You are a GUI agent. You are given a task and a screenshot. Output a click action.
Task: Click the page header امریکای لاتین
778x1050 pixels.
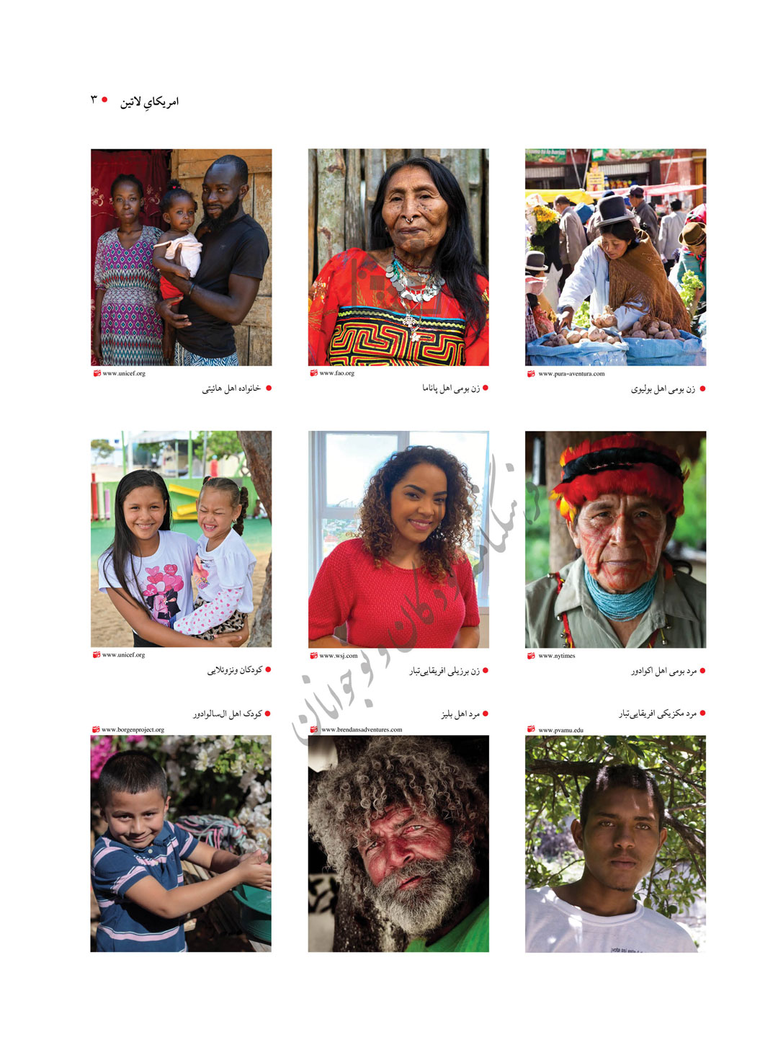tap(149, 102)
